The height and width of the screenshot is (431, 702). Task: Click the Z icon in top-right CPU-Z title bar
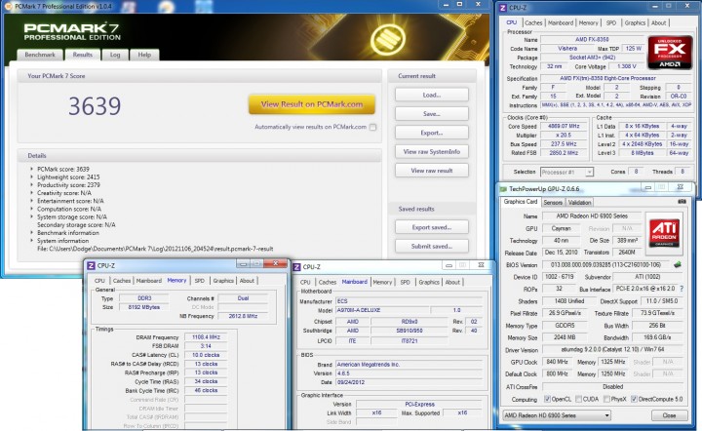click(503, 8)
